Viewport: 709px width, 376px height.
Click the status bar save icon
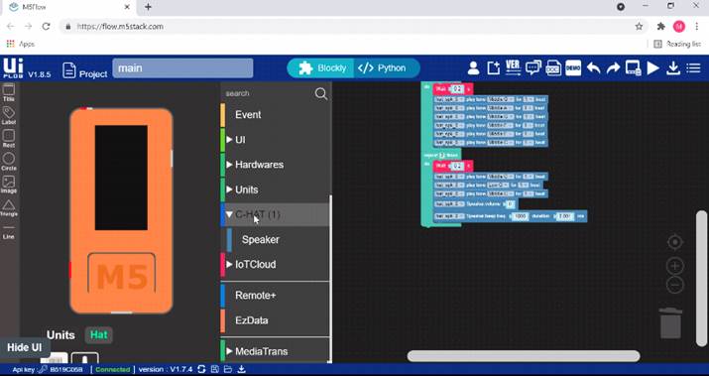[x=215, y=369]
